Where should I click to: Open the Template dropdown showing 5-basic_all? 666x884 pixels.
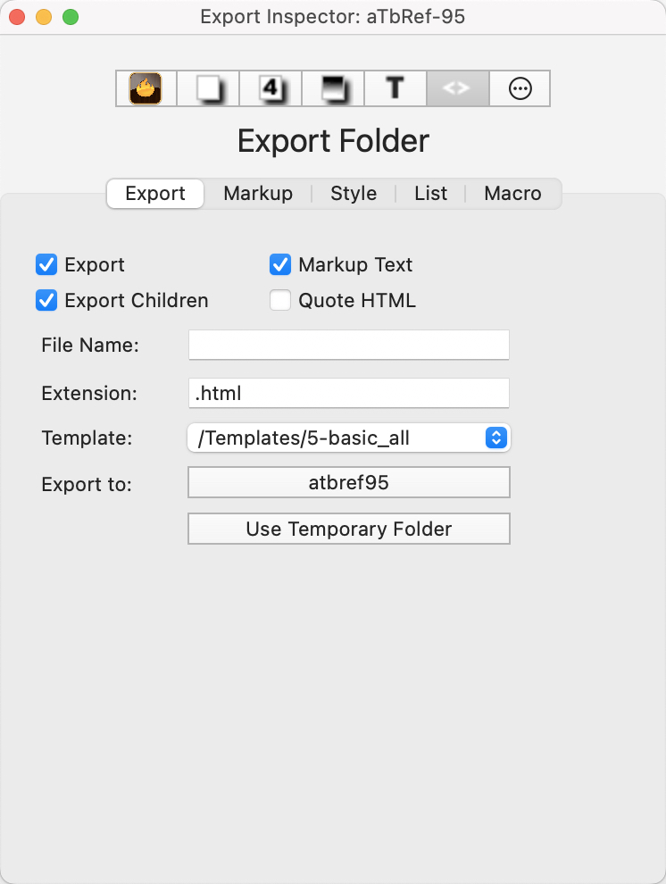tap(497, 438)
